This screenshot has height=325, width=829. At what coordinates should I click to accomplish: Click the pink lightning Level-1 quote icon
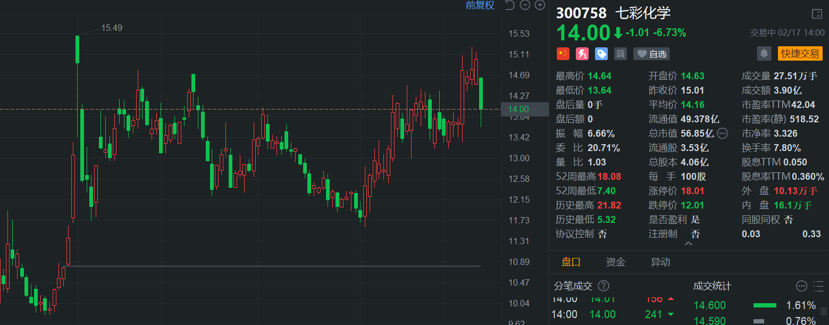tap(582, 54)
